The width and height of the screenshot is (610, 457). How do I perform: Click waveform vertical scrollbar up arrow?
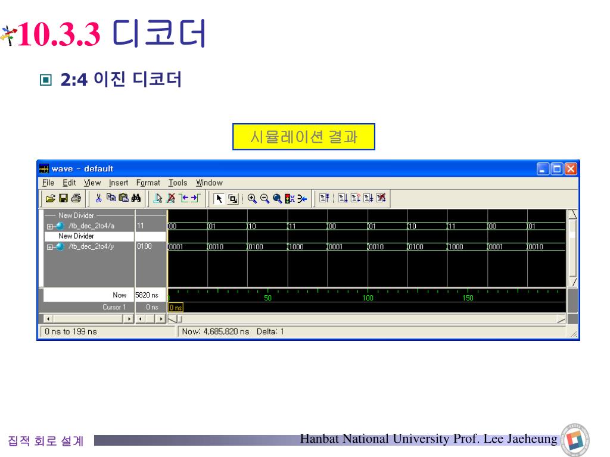pyautogui.click(x=572, y=214)
